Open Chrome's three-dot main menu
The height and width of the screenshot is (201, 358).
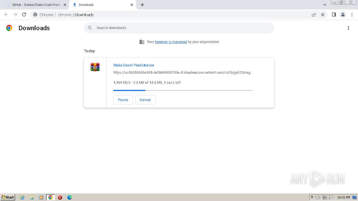tap(352, 15)
